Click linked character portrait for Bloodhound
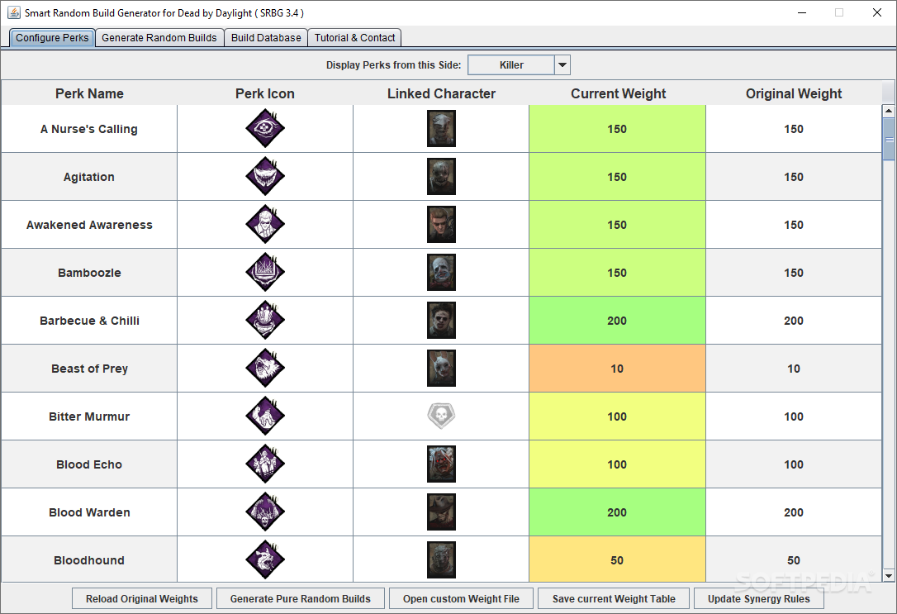This screenshot has height=614, width=897. [441, 560]
